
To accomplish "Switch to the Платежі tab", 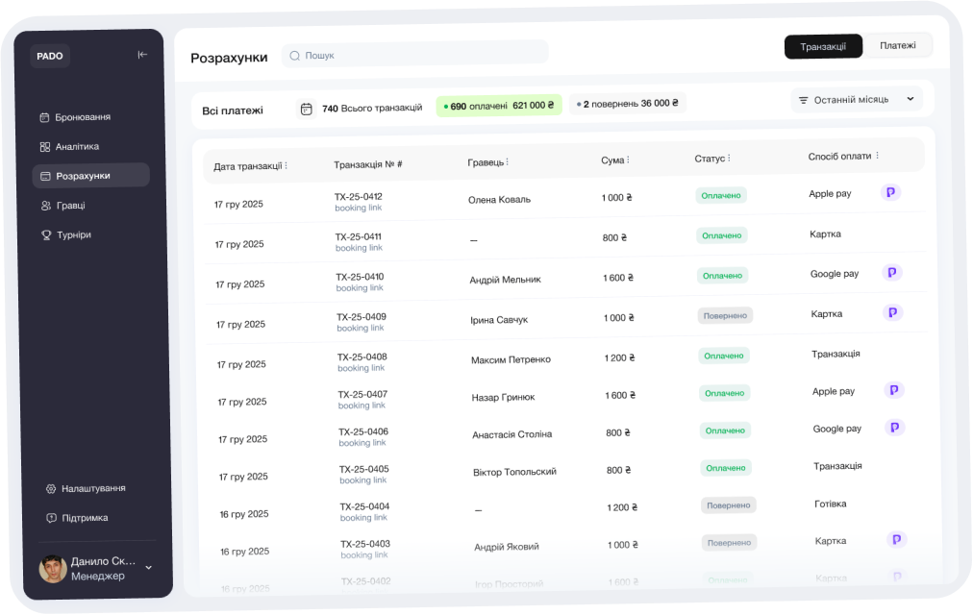I will coord(897,45).
